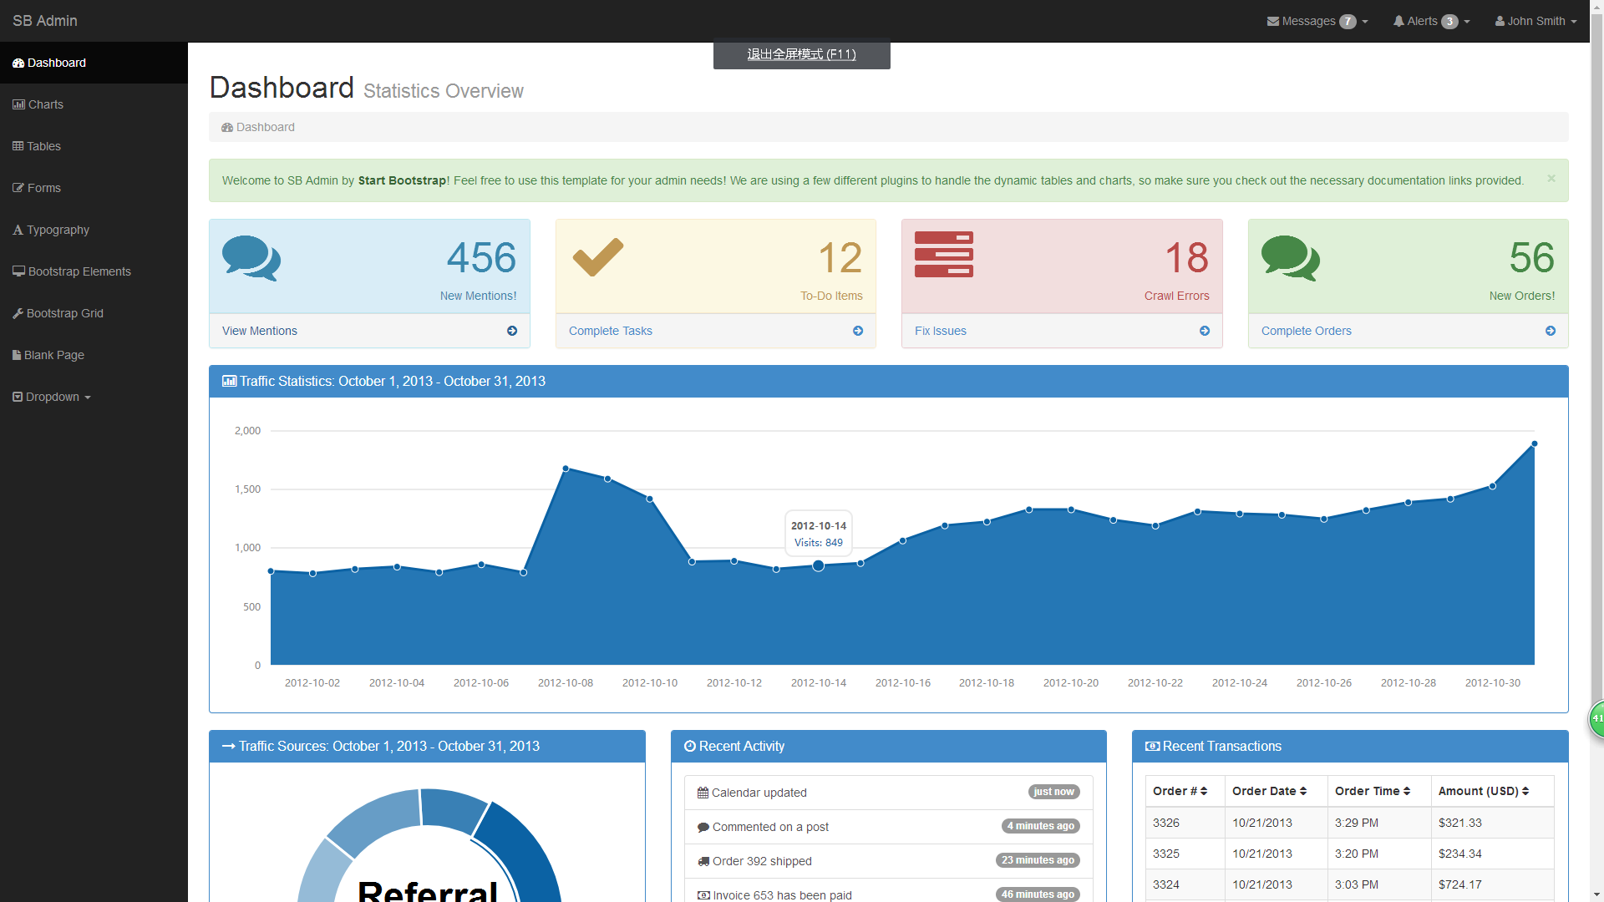This screenshot has height=902, width=1604.
Task: Click the comment icon beside Commented on a post
Action: (703, 827)
